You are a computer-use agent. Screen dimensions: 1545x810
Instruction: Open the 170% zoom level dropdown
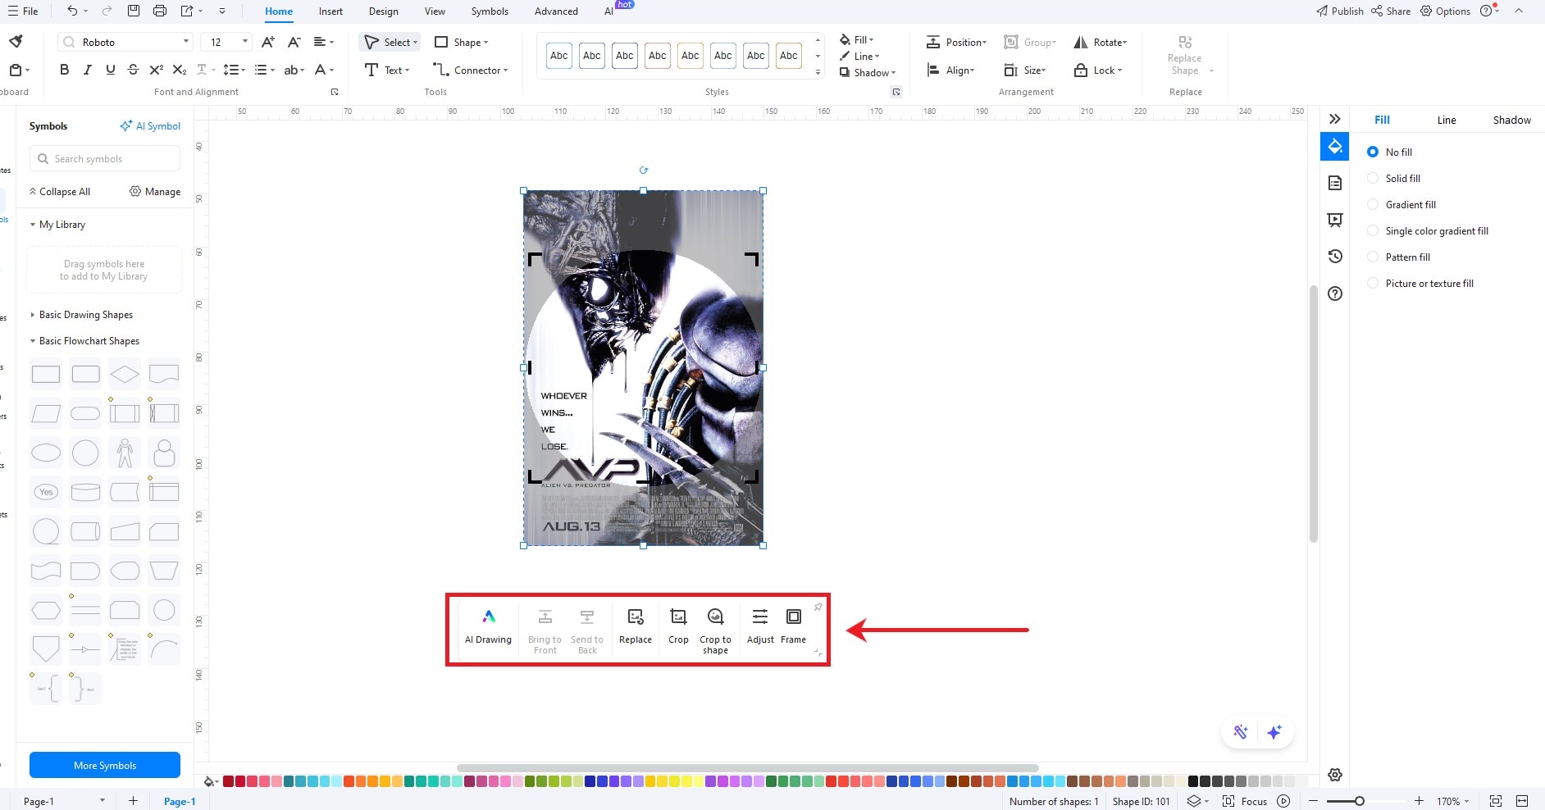tap(1452, 801)
